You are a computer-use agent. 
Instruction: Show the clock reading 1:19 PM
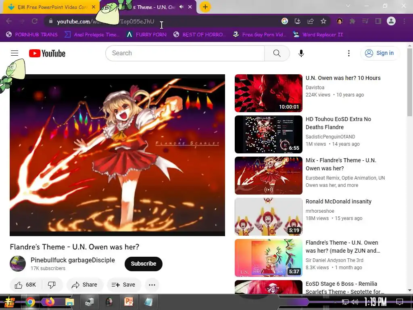(375, 302)
